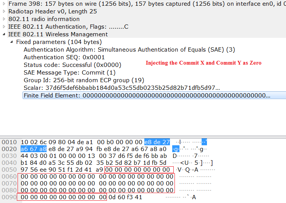Collapse the Fixed parameters (104 bytes) node
Screen dimensions: 286x203
click(12, 42)
